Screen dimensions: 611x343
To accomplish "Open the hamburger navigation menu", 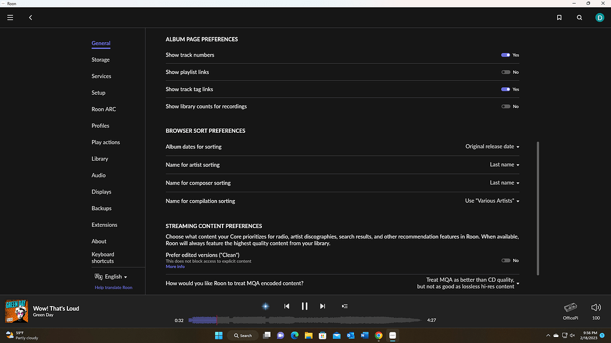I will [10, 17].
